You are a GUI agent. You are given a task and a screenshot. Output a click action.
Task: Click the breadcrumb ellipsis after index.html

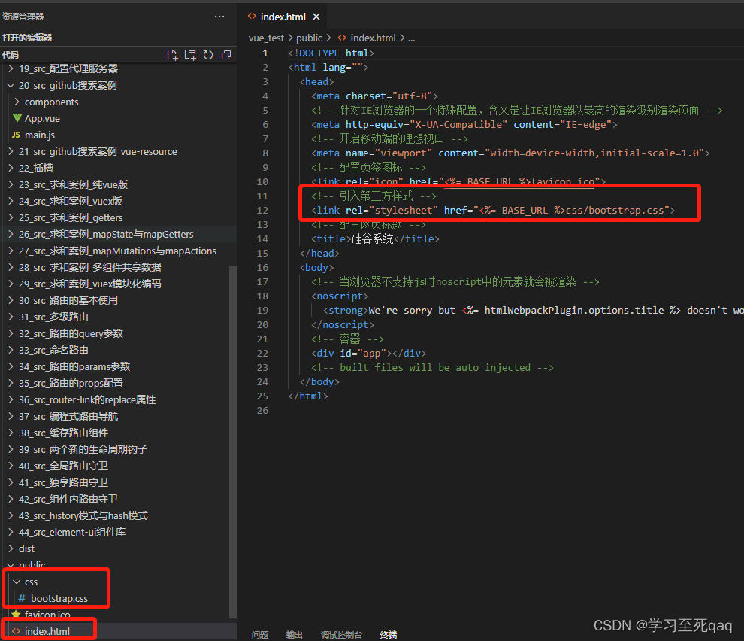tap(411, 38)
